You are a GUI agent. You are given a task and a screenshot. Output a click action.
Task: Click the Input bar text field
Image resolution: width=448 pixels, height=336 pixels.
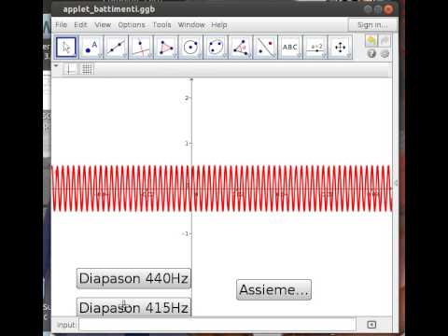217,325
